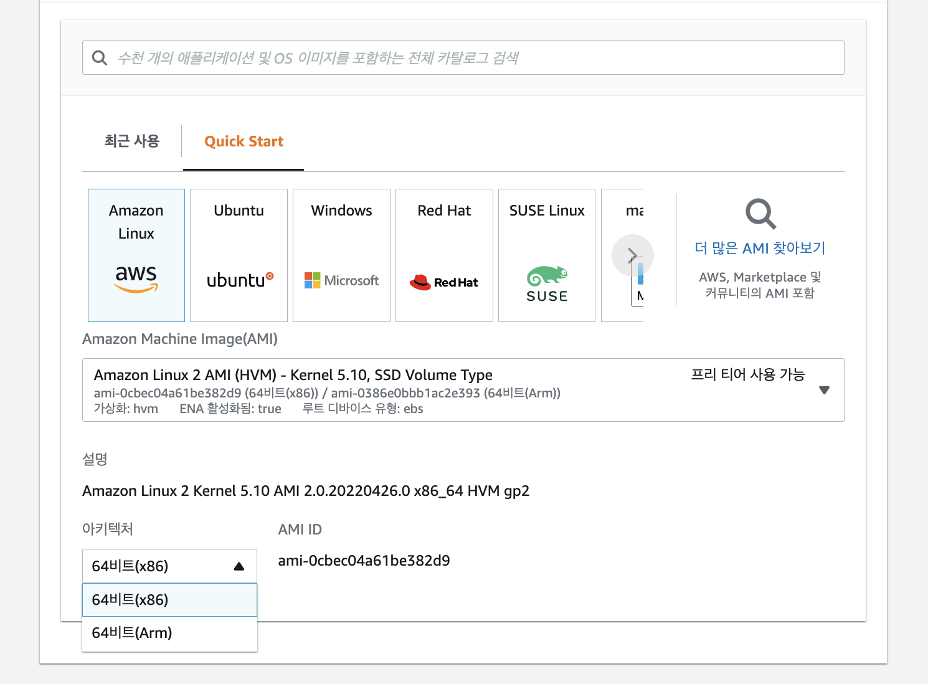
Task: Choose the Ubuntu AMI card
Action: (239, 255)
